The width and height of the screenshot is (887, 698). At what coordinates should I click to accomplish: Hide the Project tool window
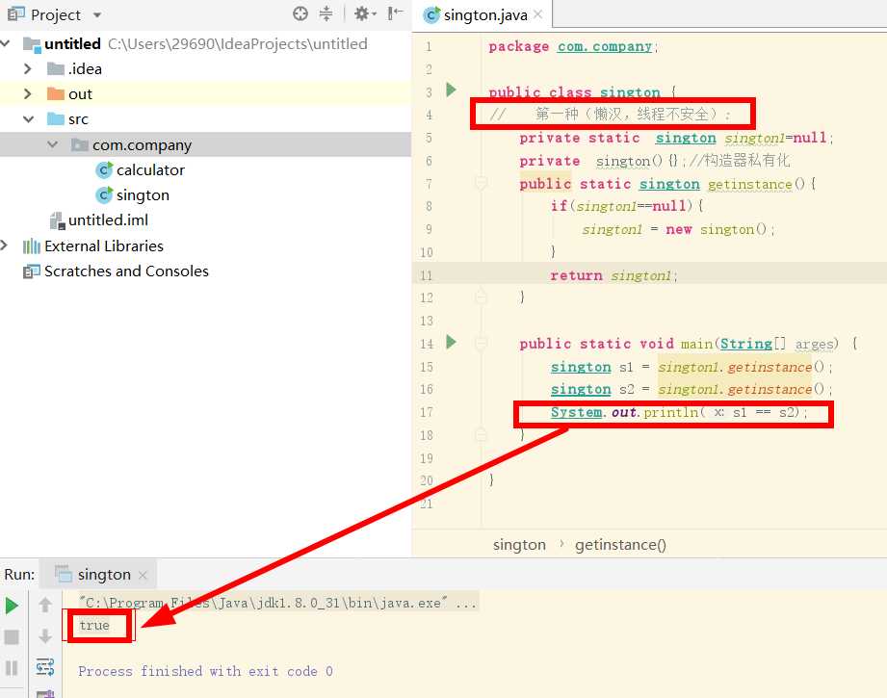pos(396,13)
